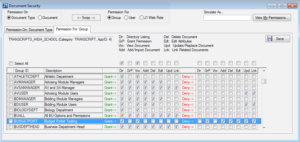The width and height of the screenshot is (300, 142).
Task: Open the Permission For: Group tab
Action: [x=72, y=29]
